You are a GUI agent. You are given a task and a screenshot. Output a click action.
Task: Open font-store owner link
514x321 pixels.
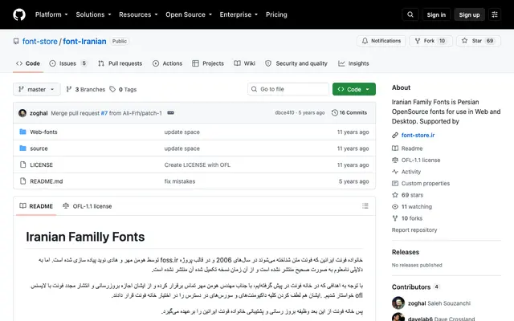[x=39, y=41]
